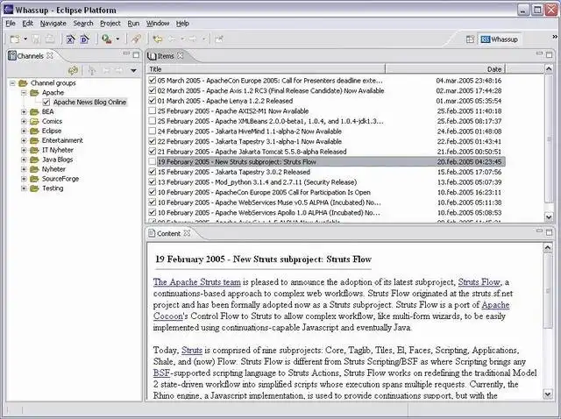Open the Window menu
The width and height of the screenshot is (561, 419).
tap(158, 24)
